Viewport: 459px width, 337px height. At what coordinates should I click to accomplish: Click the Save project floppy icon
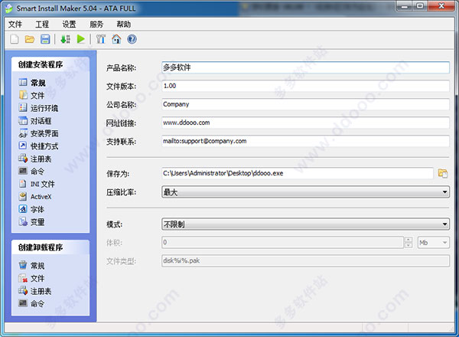(45, 39)
